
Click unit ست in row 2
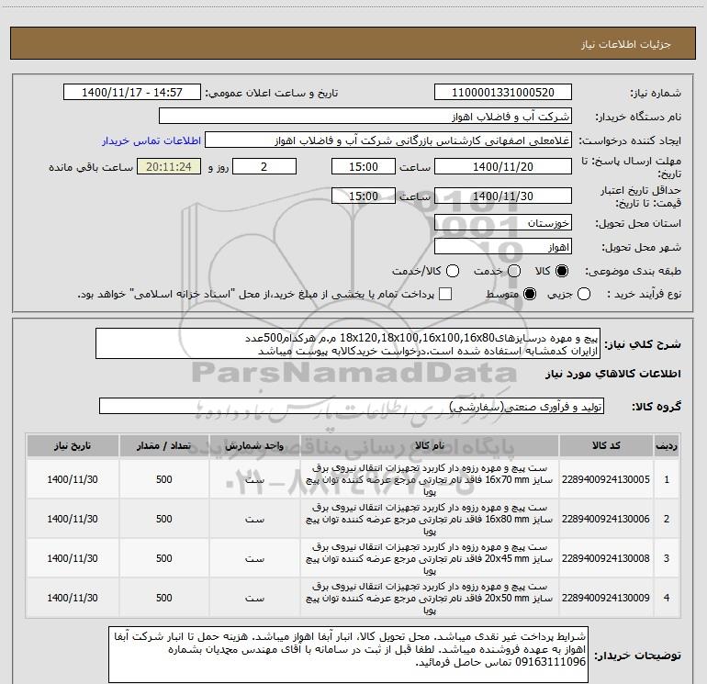254,520
